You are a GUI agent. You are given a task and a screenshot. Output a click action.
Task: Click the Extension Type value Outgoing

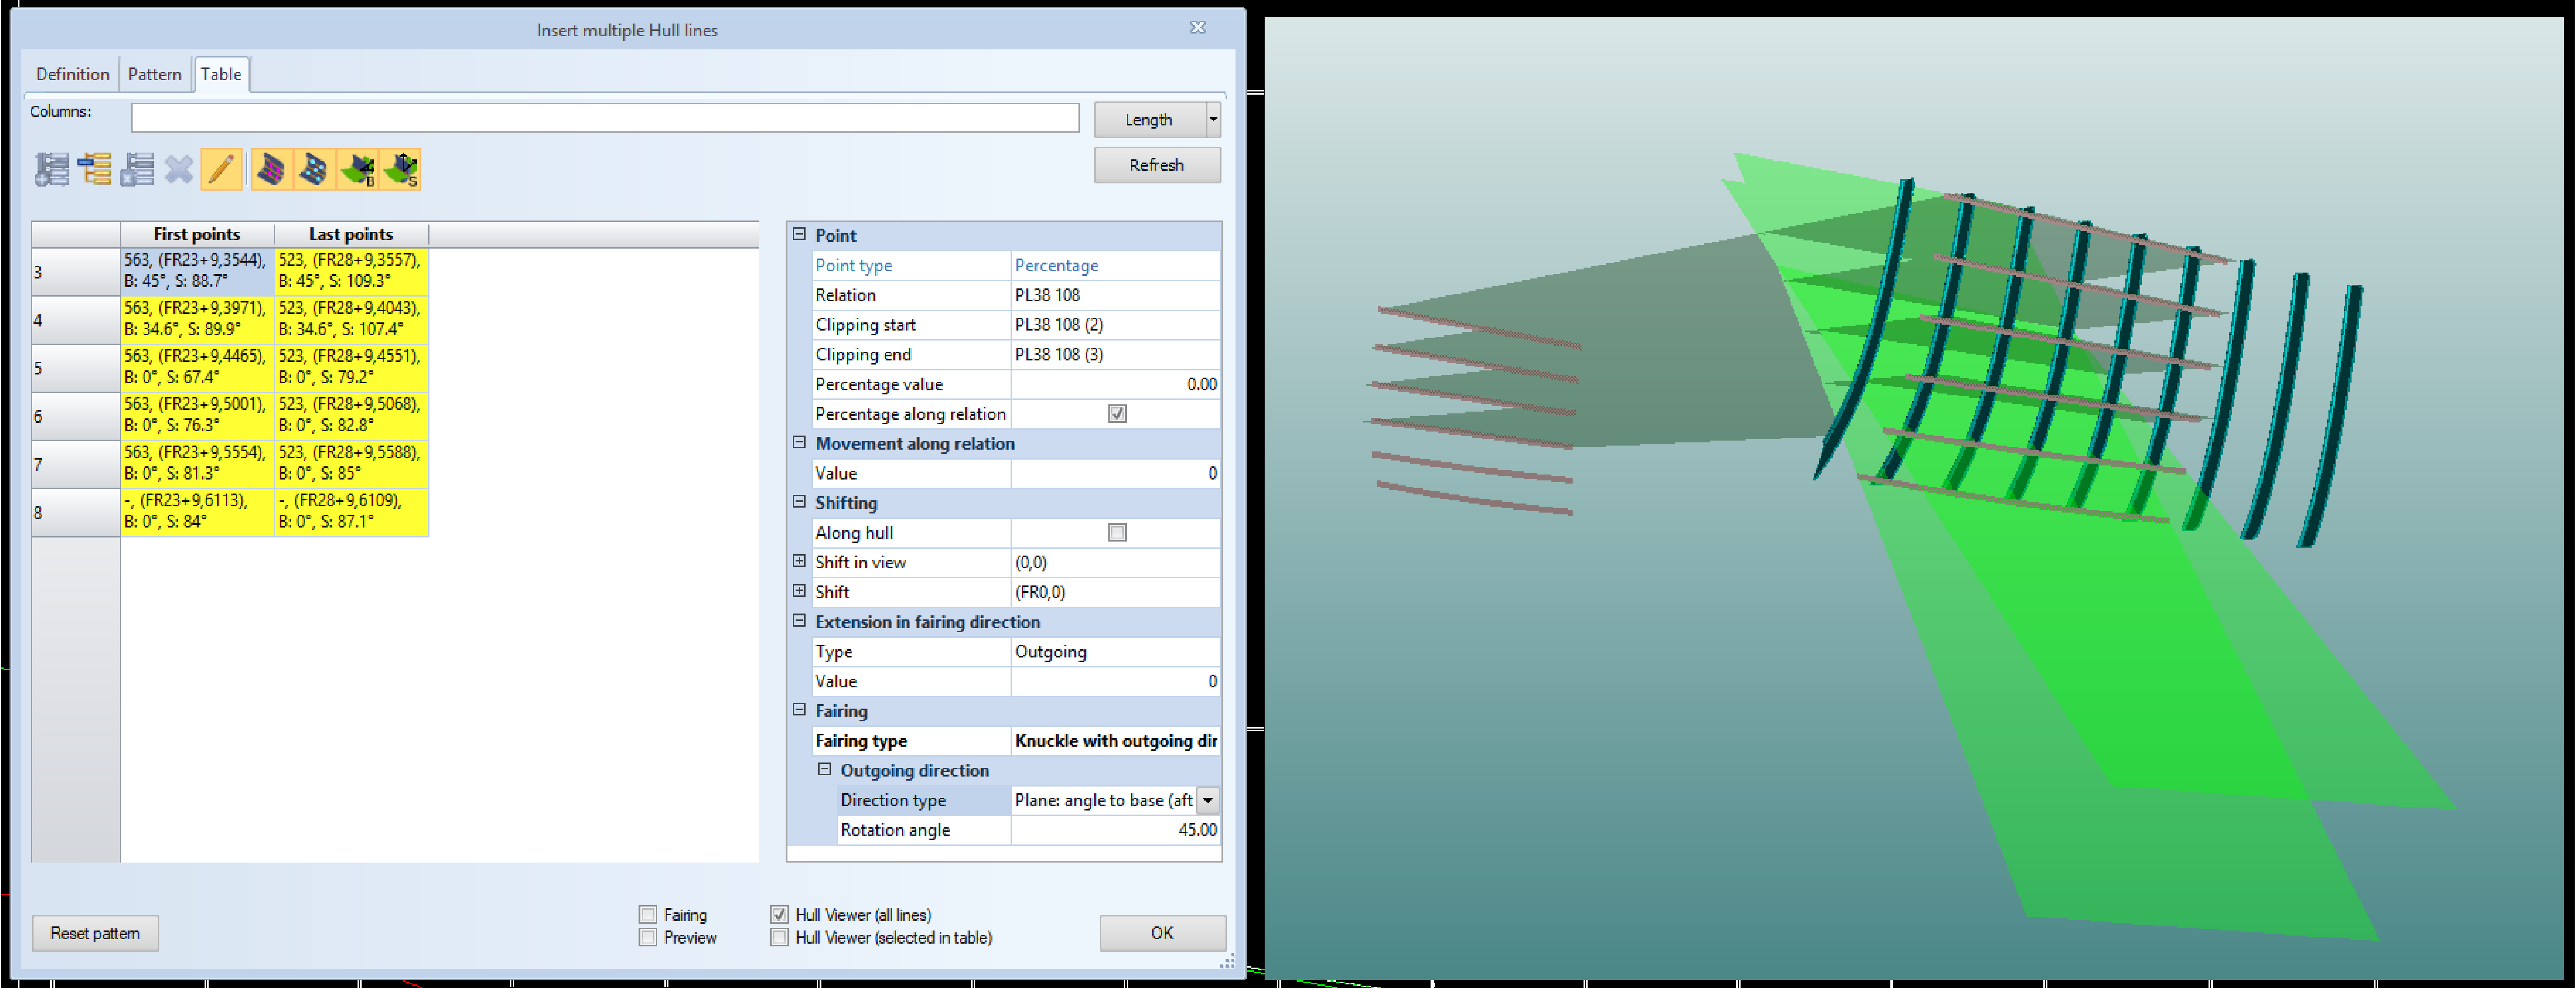tap(1115, 652)
